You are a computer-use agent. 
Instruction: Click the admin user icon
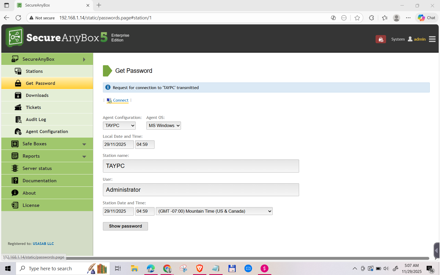410,39
